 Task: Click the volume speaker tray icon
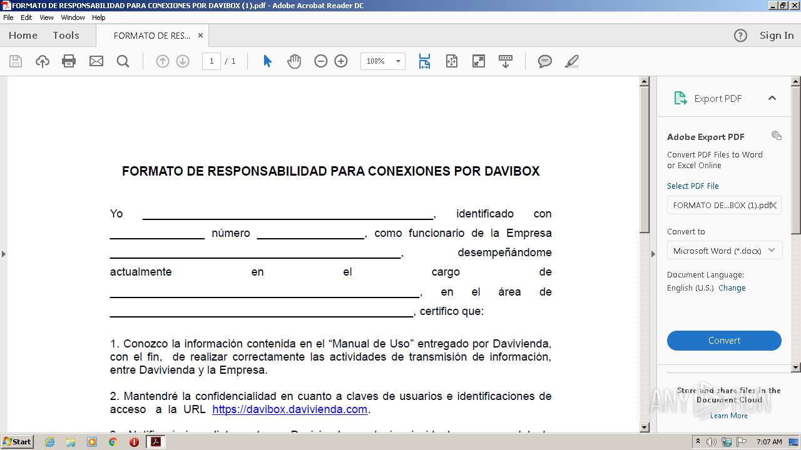pos(712,441)
